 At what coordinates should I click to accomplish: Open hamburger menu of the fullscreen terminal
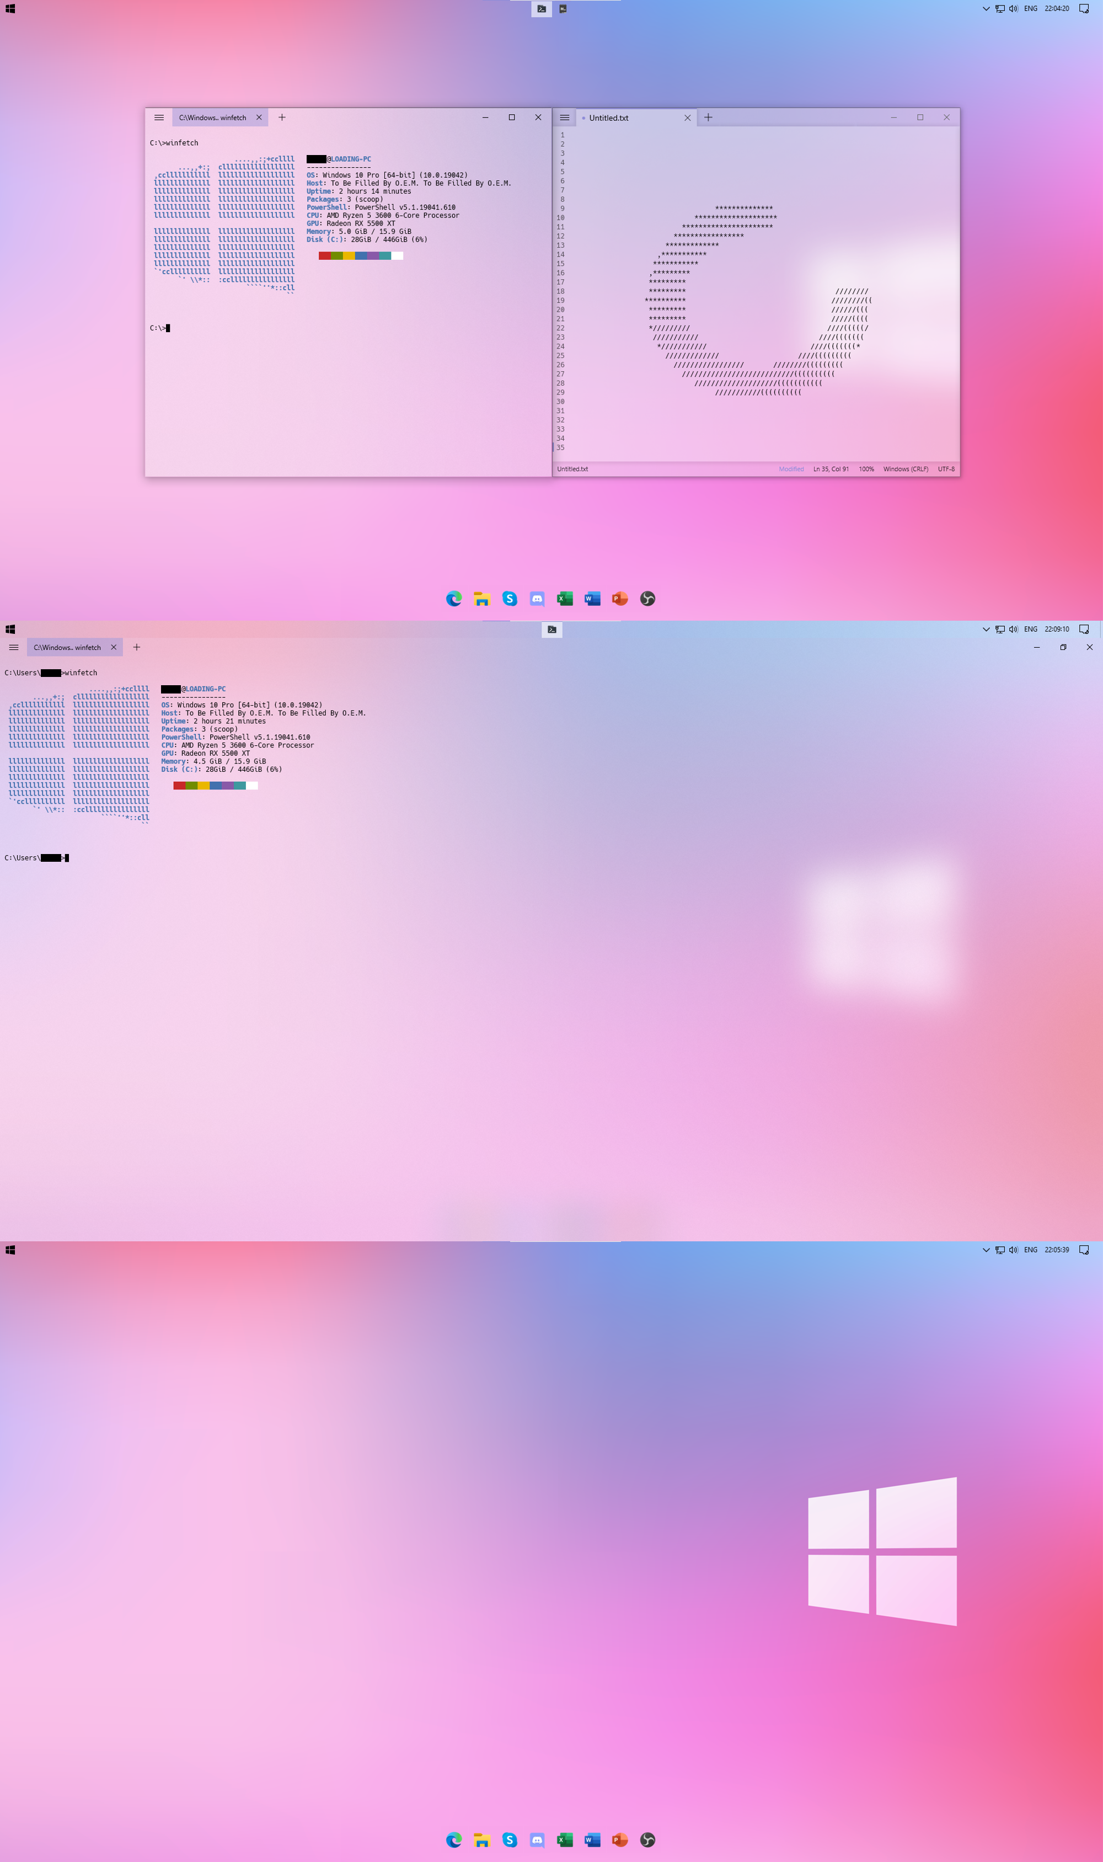13,648
